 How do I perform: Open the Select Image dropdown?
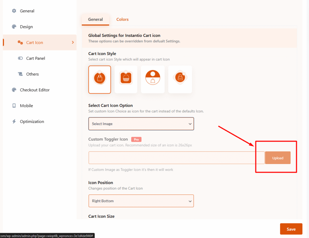(141, 124)
